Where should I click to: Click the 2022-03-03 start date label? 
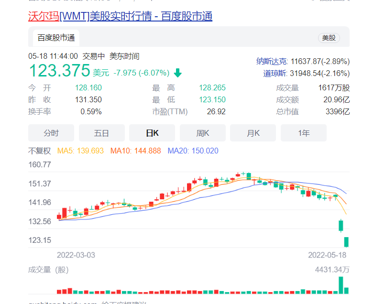coord(76,255)
